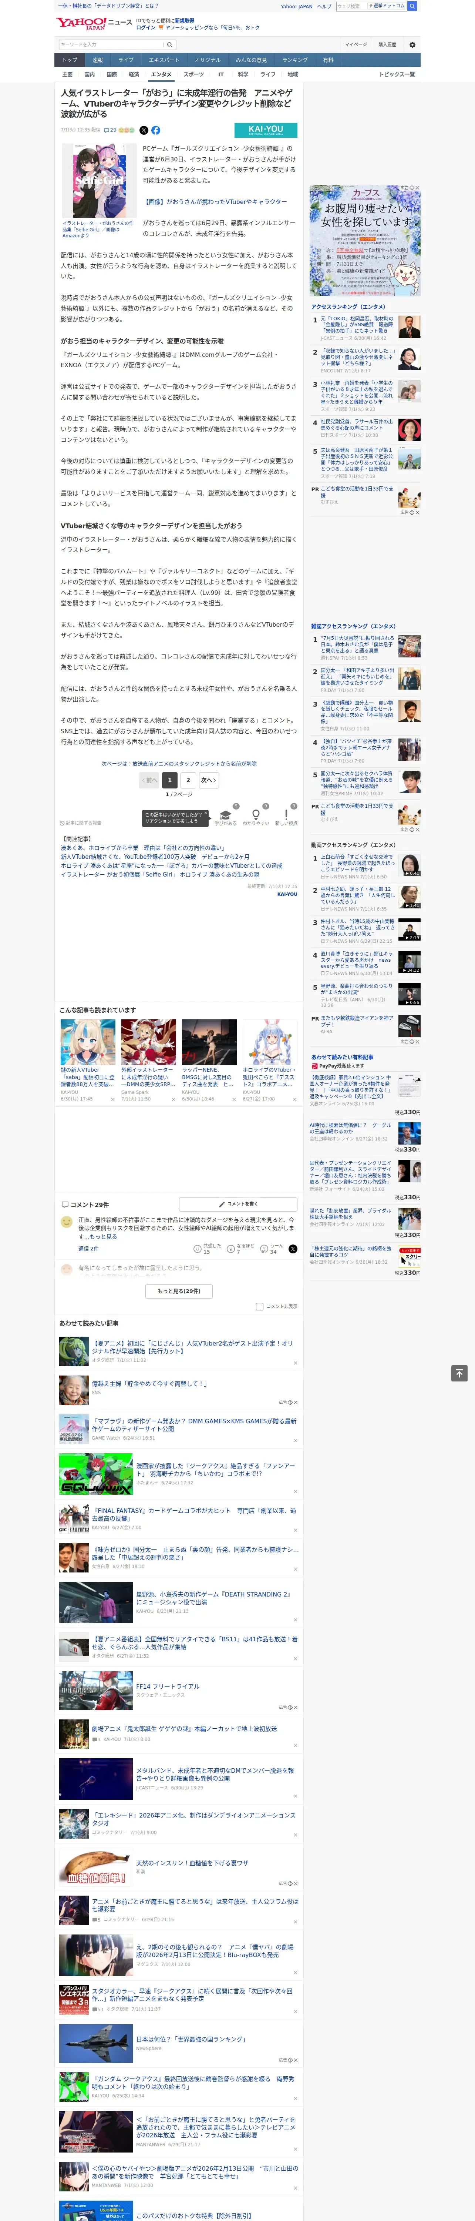Select トップ navigation tab

(70, 60)
